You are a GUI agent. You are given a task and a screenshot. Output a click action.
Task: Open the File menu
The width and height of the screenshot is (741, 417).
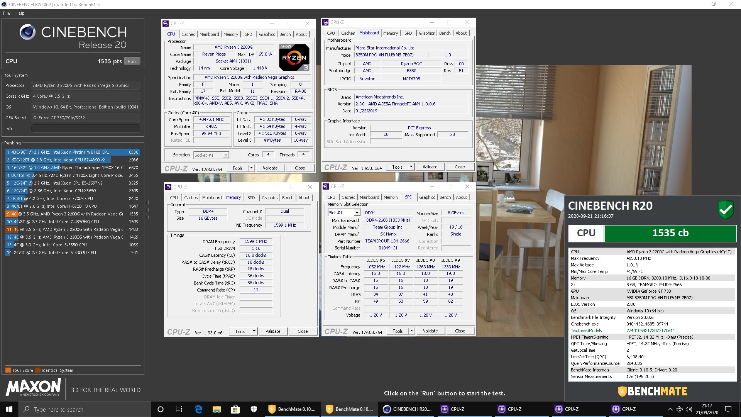[7, 13]
